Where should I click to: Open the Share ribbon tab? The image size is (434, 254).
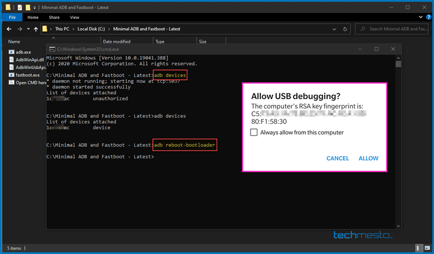click(54, 17)
